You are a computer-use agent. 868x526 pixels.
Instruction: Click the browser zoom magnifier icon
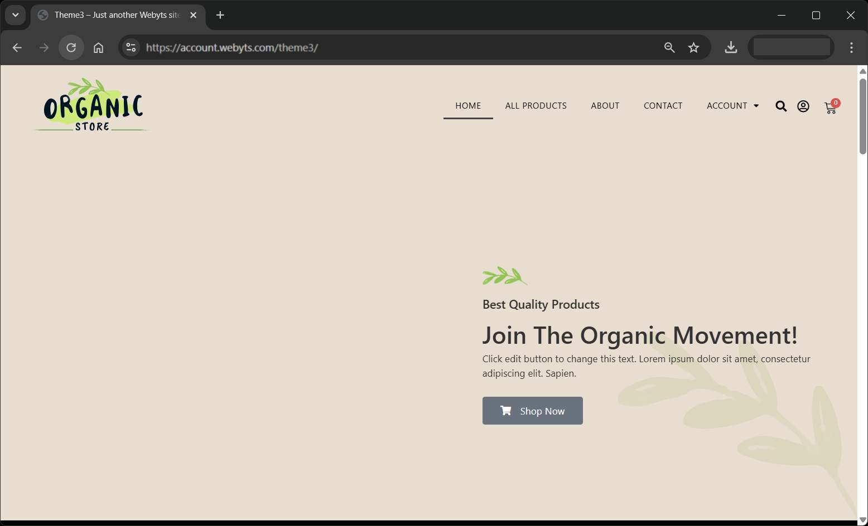[669, 48]
